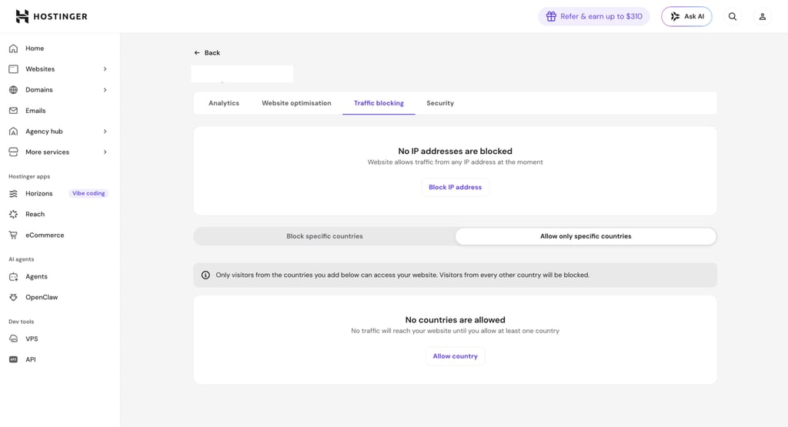Click the Ask AI sparkle icon
Image resolution: width=788 pixels, height=427 pixels.
point(676,17)
